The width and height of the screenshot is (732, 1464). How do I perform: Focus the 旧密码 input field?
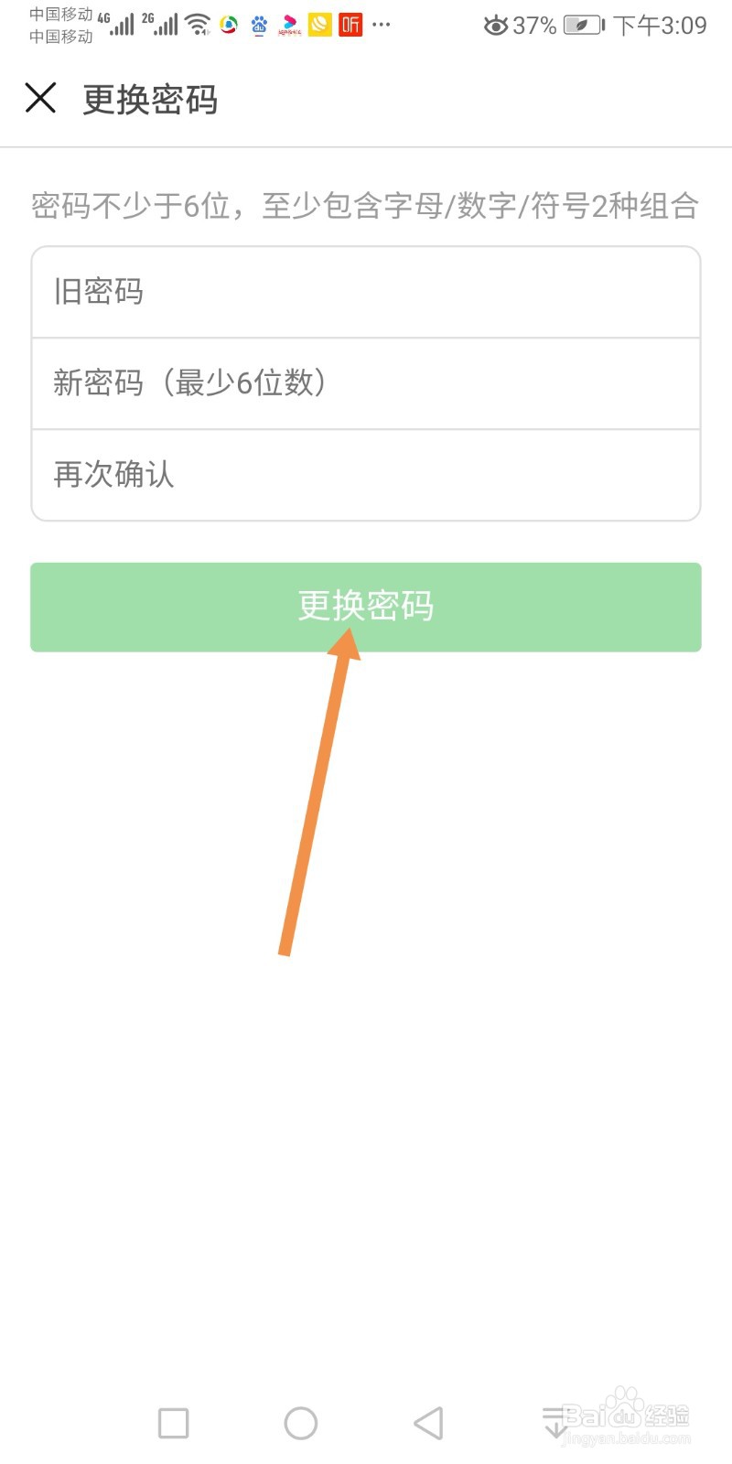tap(366, 291)
